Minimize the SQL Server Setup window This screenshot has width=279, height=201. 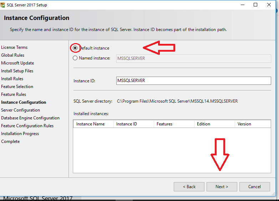pyautogui.click(x=243, y=5)
